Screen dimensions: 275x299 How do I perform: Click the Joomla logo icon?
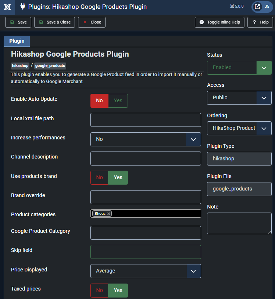(x=7, y=7)
